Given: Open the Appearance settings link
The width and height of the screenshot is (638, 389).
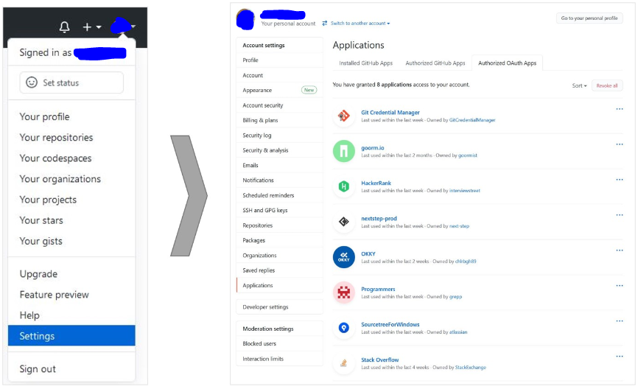Looking at the screenshot, I should tap(279, 91).
